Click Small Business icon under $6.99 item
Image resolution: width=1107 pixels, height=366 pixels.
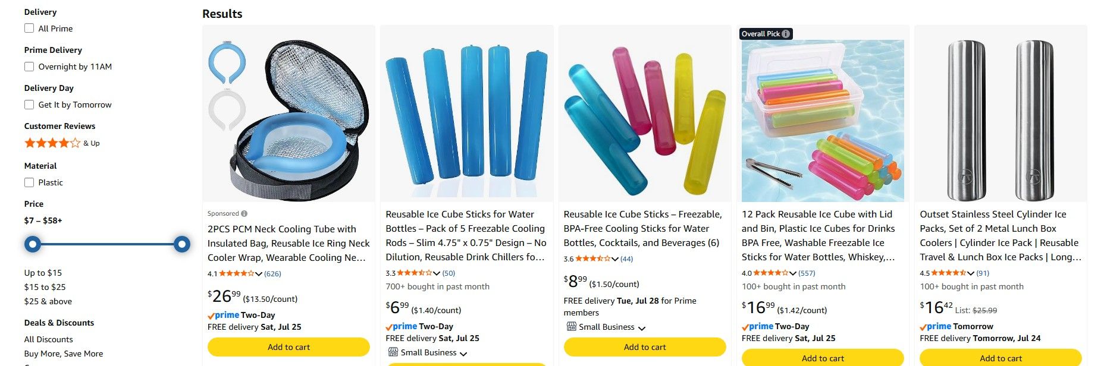tap(393, 352)
